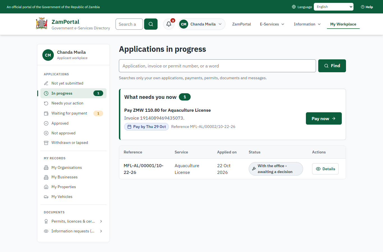Viewport: 383px width, 252px height.
Task: Open My Organisations
Action: (x=73, y=167)
